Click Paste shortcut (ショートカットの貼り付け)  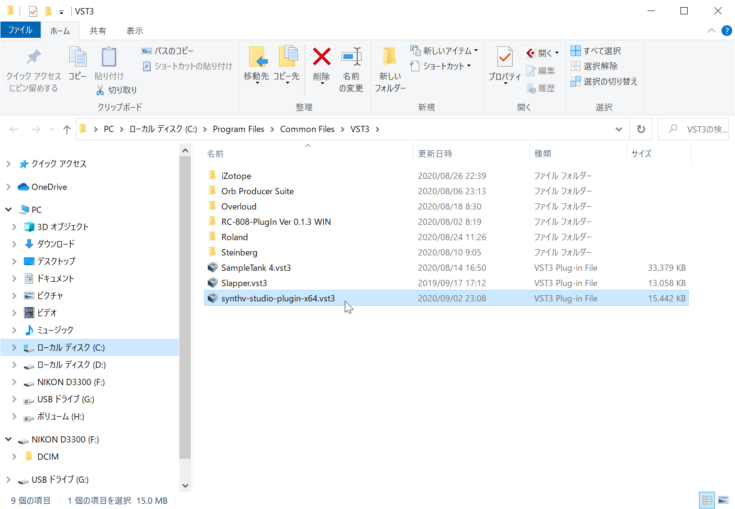[187, 66]
